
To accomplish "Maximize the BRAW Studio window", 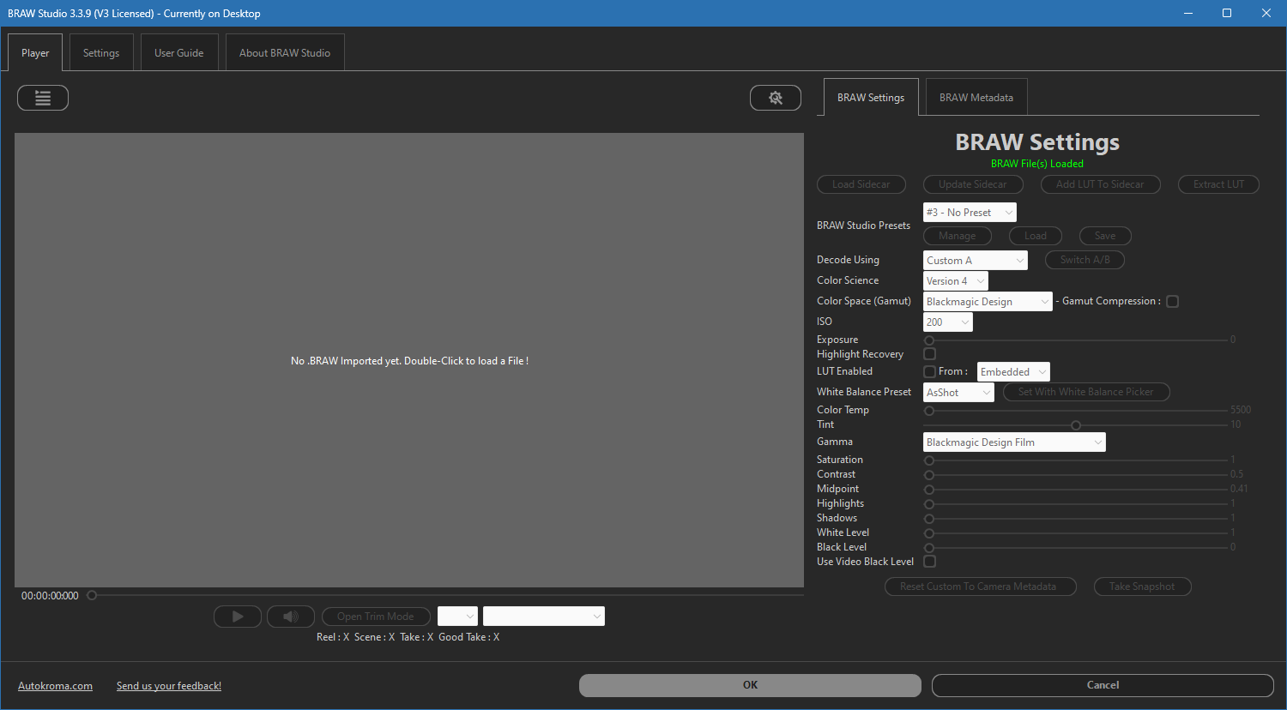I will click(x=1227, y=13).
